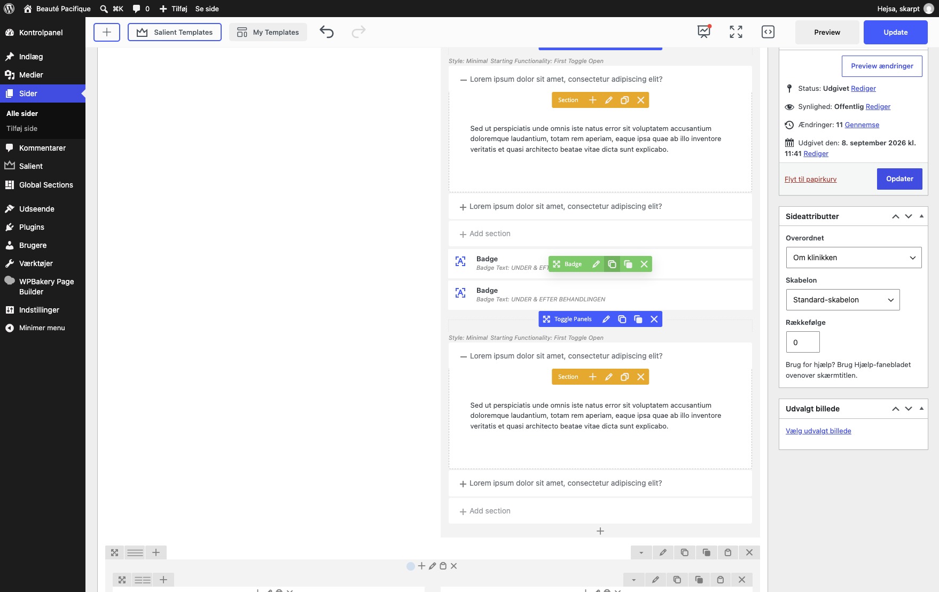Toggle Sideattributter panel collapse triangle

click(x=921, y=216)
